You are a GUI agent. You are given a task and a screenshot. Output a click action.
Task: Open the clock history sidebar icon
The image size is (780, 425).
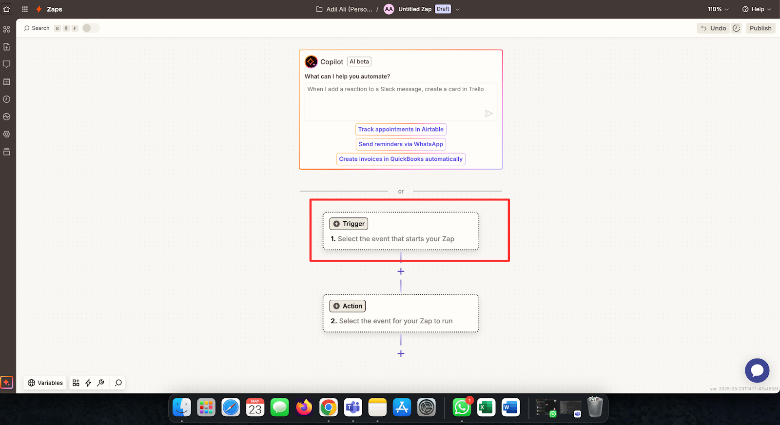point(7,99)
